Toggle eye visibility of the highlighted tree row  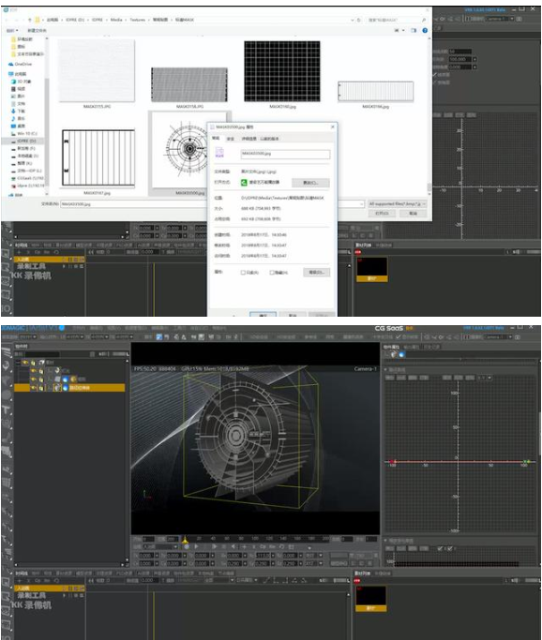coord(34,388)
